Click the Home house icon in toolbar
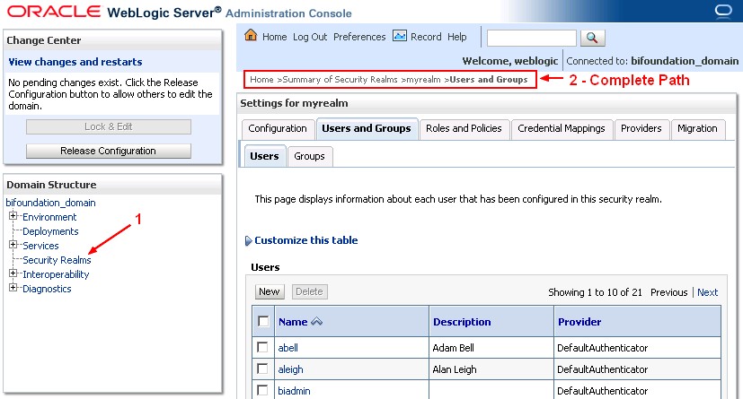Screen dimensions: 743x399 point(251,37)
